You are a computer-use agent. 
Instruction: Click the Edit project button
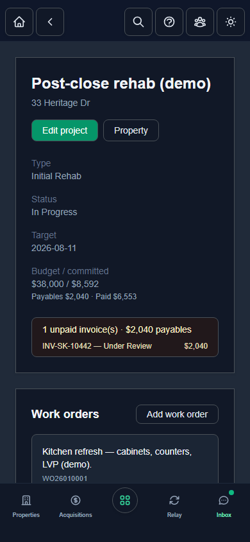(65, 130)
